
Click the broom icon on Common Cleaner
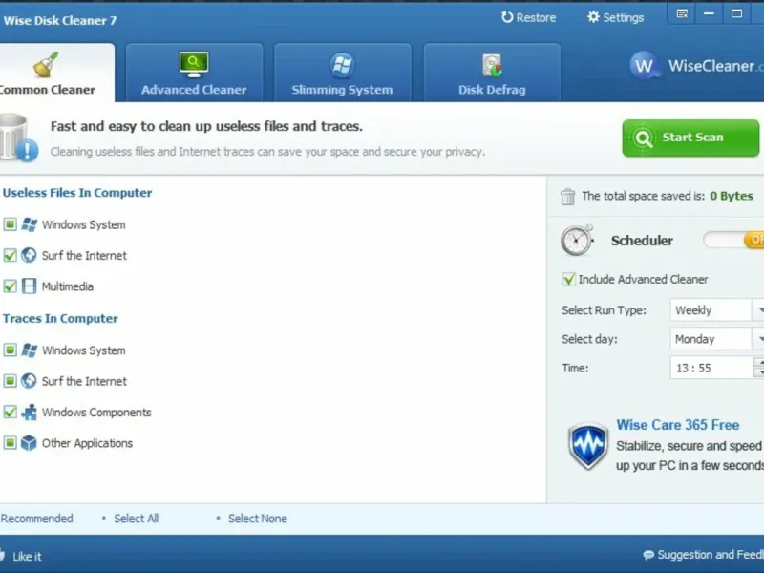45,64
